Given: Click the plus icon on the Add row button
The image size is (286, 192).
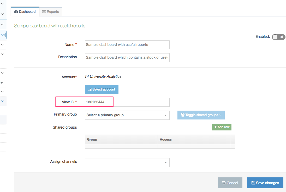Looking at the screenshot, I should (216, 127).
